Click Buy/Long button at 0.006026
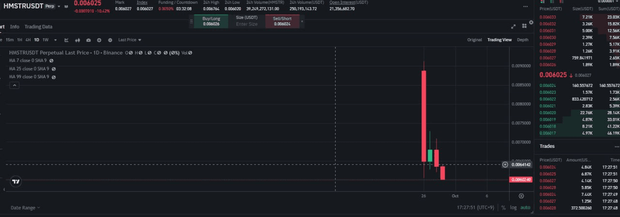 tap(211, 21)
